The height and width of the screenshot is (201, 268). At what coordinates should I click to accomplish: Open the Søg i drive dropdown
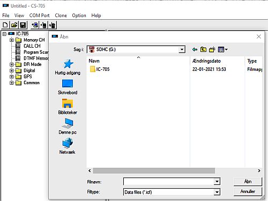click(182, 49)
